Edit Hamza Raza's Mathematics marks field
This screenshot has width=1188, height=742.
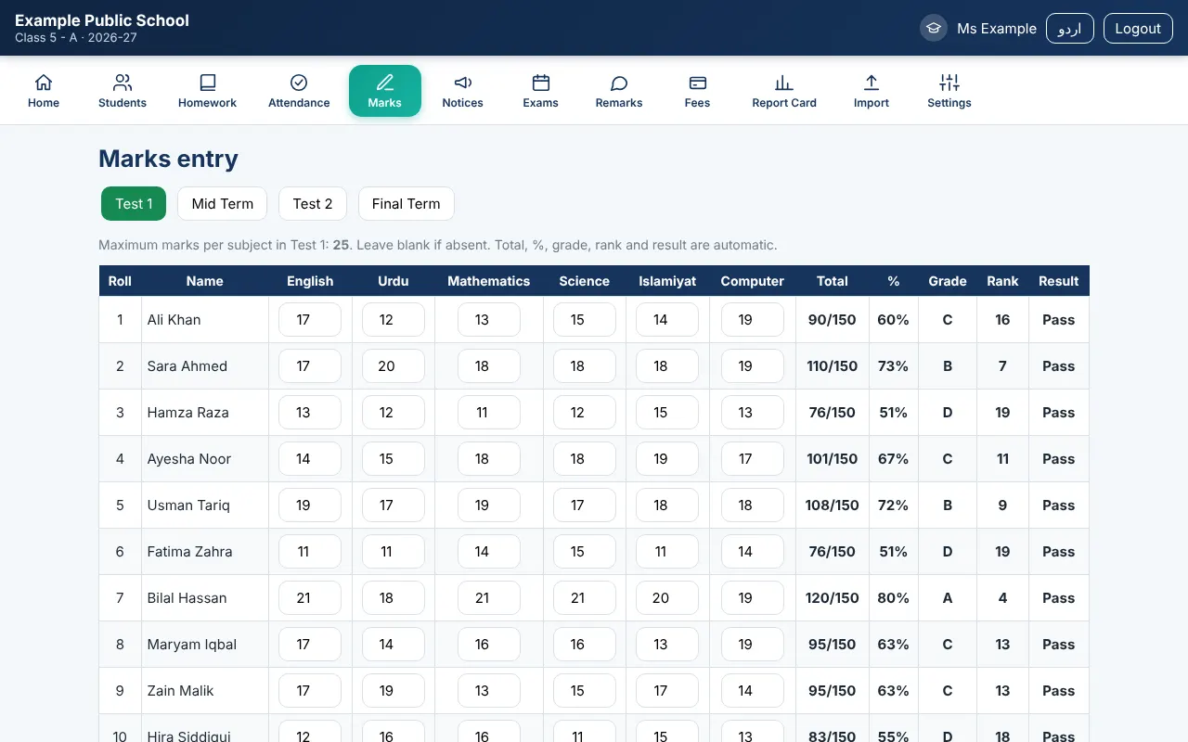pyautogui.click(x=489, y=412)
